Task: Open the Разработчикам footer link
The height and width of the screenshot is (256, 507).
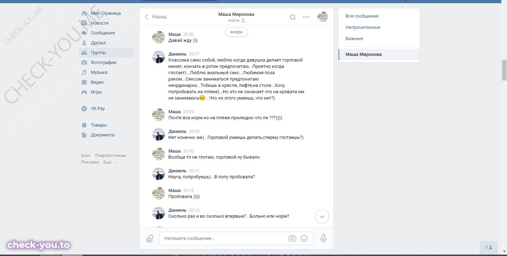Action: [111, 155]
